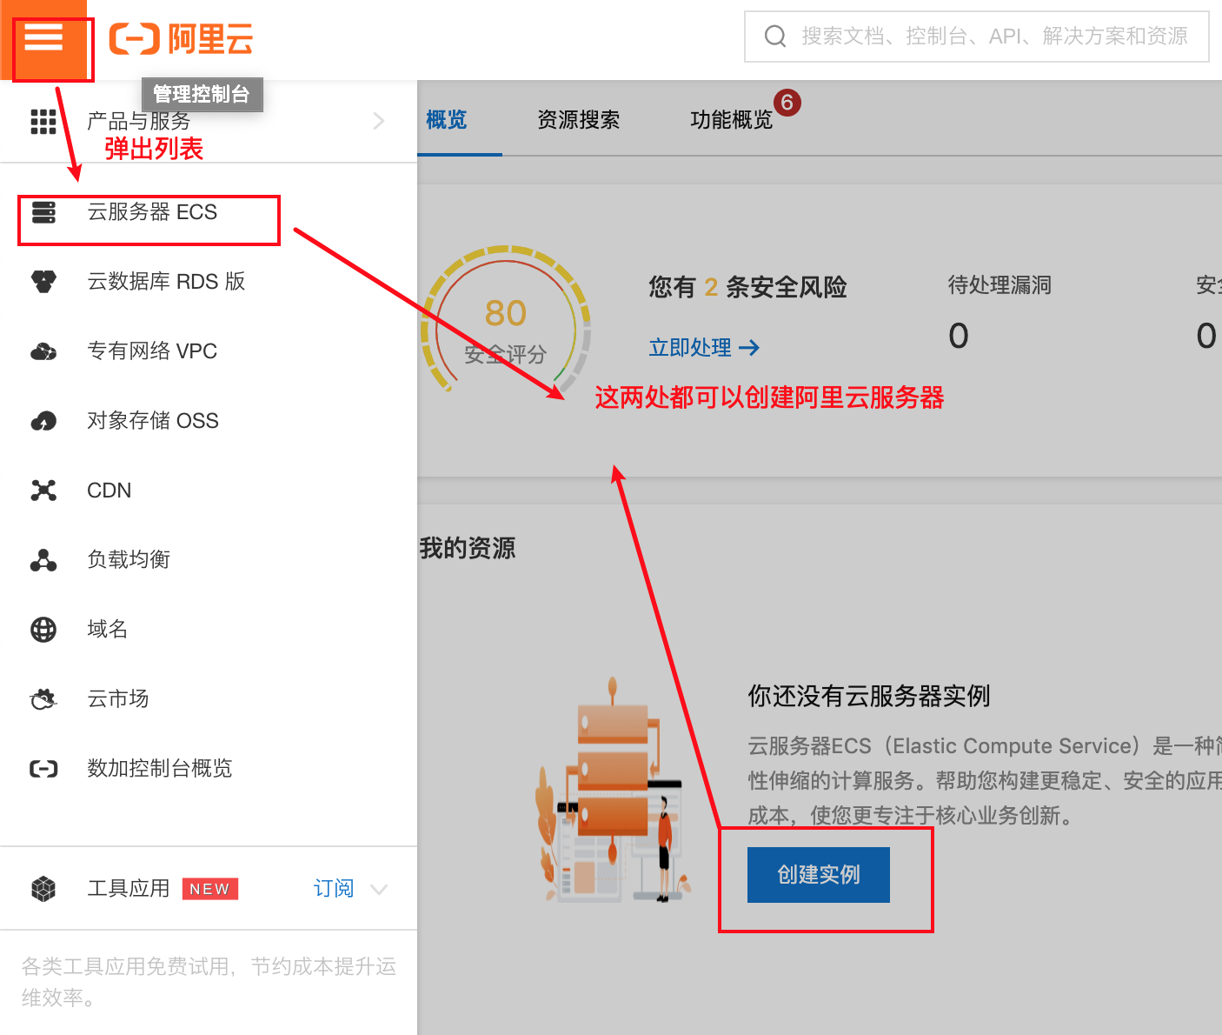Click the orange hamburger menu icon
This screenshot has width=1222, height=1035.
[x=43, y=38]
